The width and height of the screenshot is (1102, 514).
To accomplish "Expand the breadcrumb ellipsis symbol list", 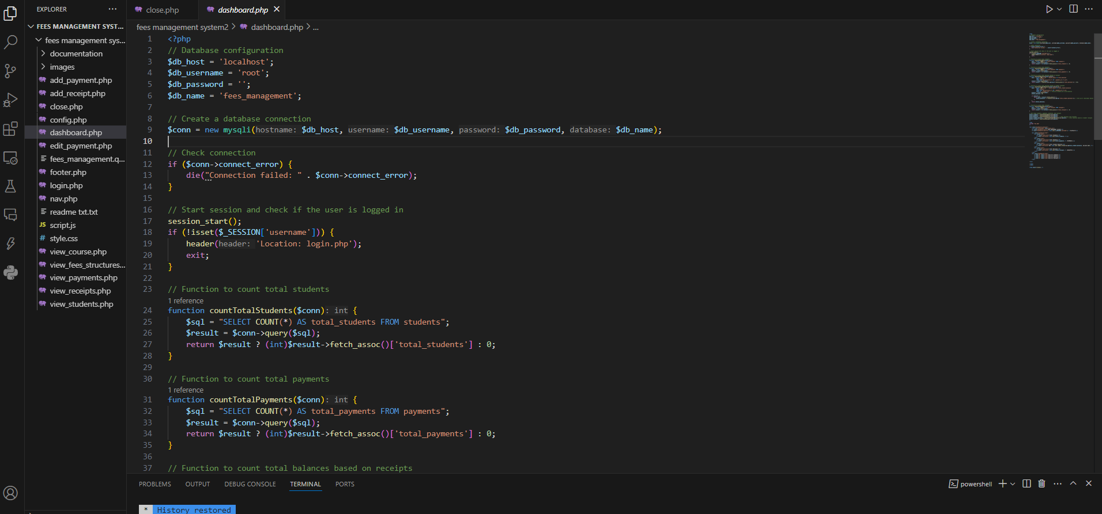I will 316,27.
